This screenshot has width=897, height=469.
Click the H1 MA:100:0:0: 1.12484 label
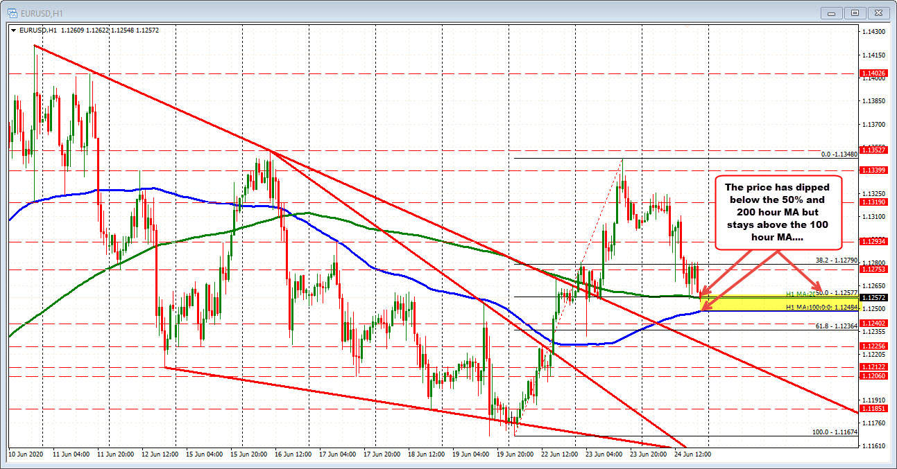tap(822, 307)
